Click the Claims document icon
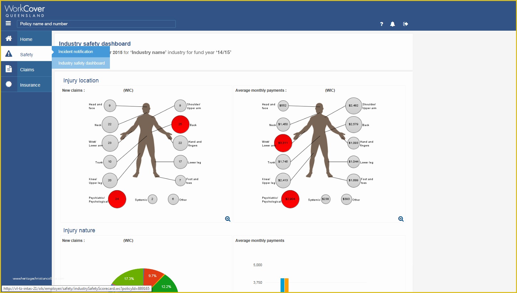Image resolution: width=517 pixels, height=293 pixels. 9,69
